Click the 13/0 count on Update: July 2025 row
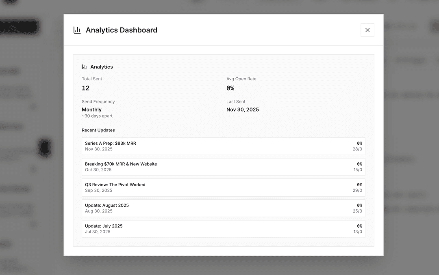The height and width of the screenshot is (275, 439). coord(357,232)
